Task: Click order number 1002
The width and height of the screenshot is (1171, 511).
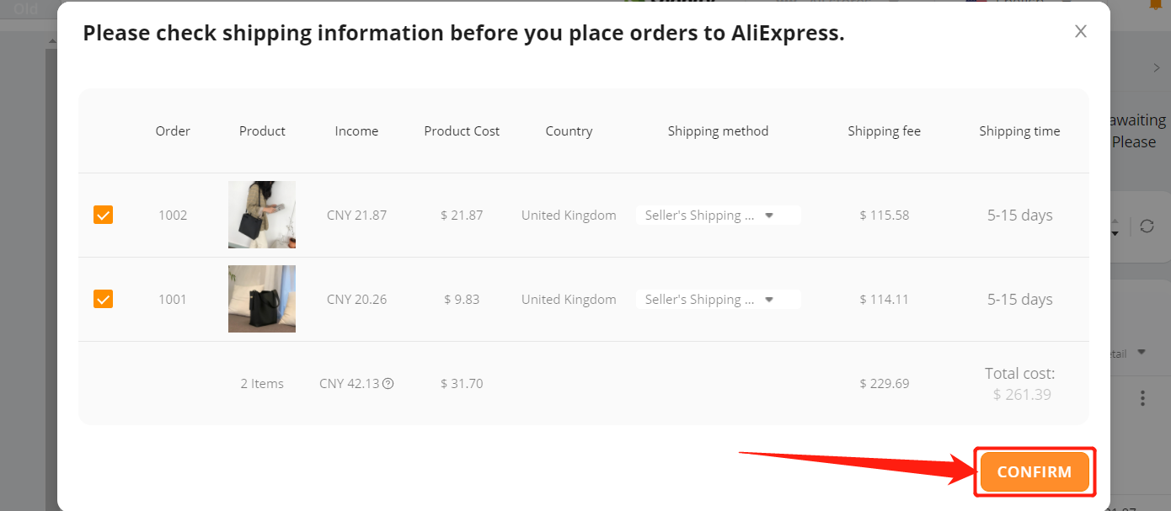Action: click(x=173, y=215)
